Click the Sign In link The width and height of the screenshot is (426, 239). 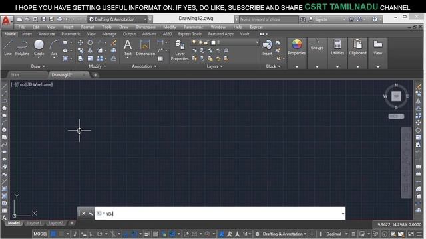tap(321, 19)
